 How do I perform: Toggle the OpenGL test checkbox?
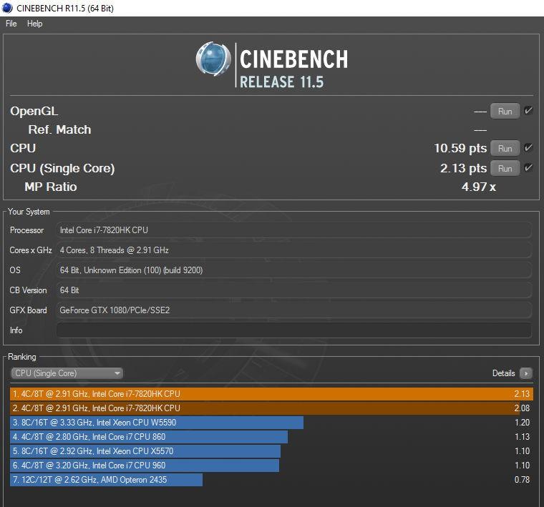[528, 111]
